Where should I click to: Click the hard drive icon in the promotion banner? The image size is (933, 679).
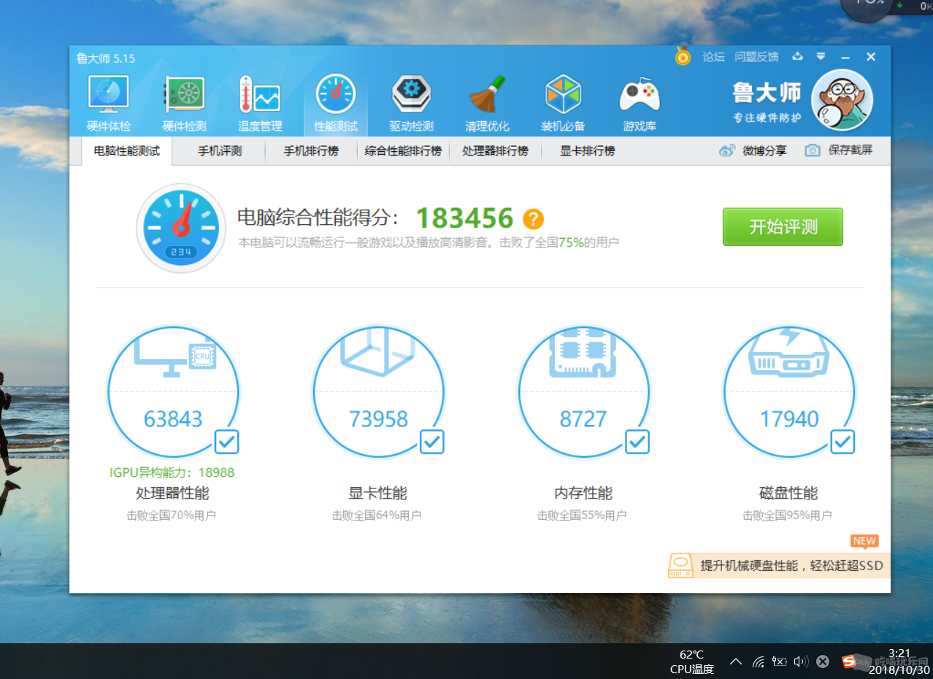(x=680, y=565)
